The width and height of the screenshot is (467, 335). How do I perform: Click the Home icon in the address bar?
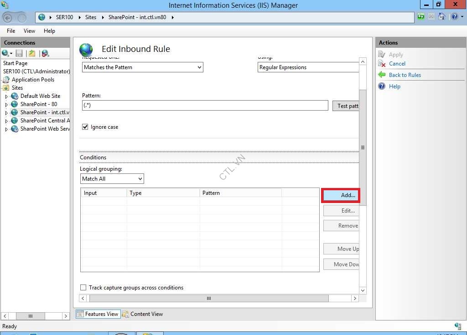point(441,17)
